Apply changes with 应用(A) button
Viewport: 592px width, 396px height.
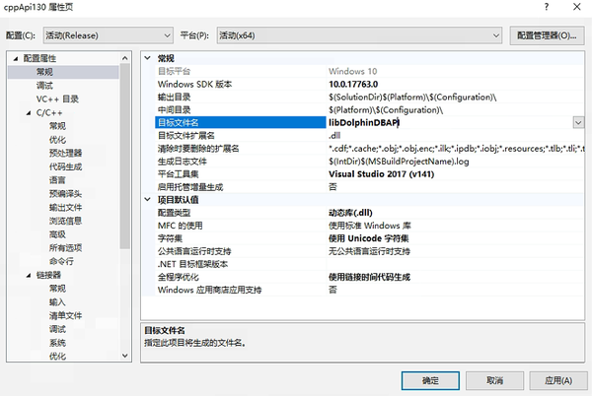[558, 380]
